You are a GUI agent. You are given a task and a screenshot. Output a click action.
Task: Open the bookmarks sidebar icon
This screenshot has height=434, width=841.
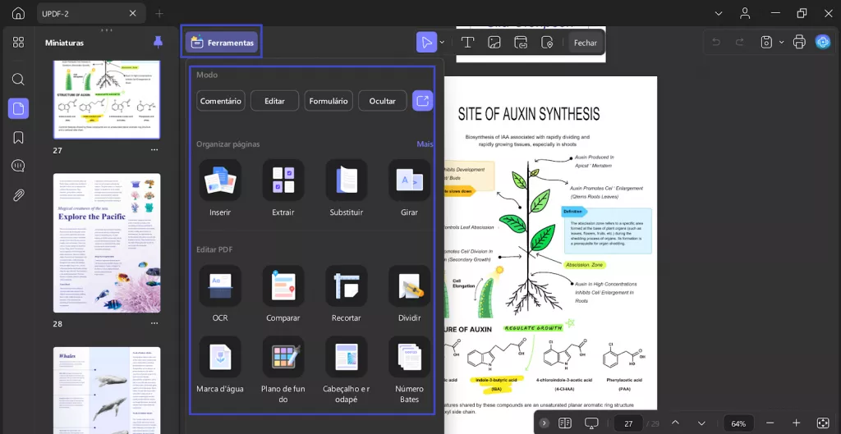coord(18,138)
